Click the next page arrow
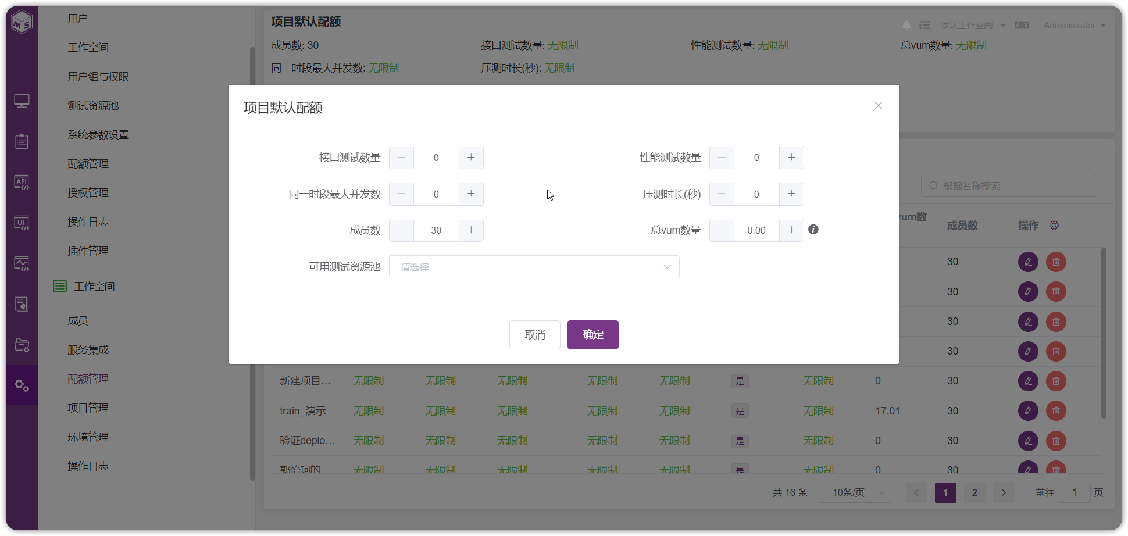Viewport: 1128px width, 536px height. pyautogui.click(x=1004, y=492)
